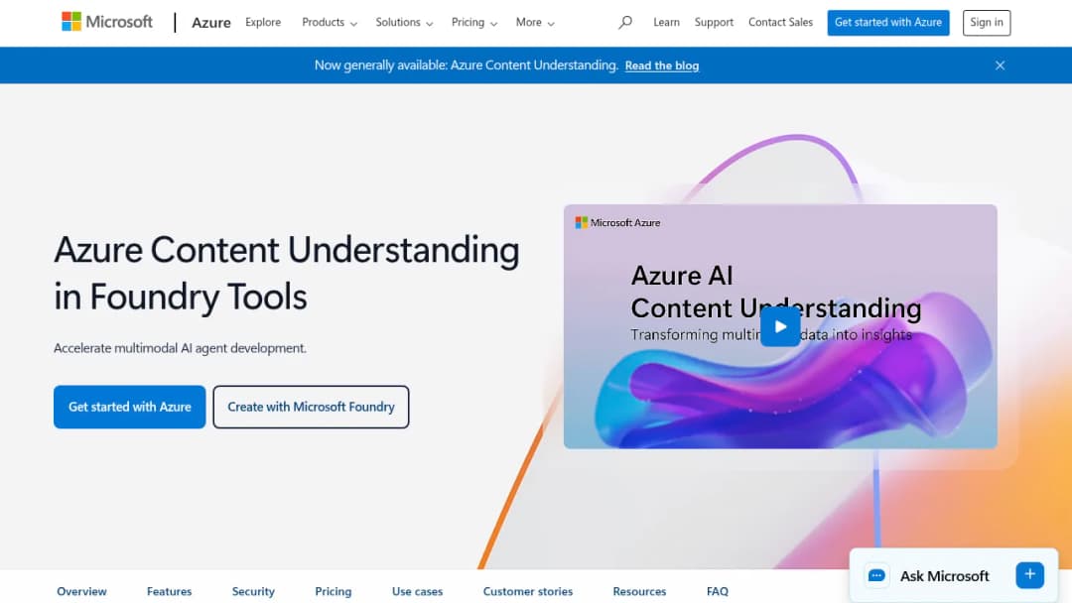Open the Support link
1072x603 pixels.
coord(714,23)
